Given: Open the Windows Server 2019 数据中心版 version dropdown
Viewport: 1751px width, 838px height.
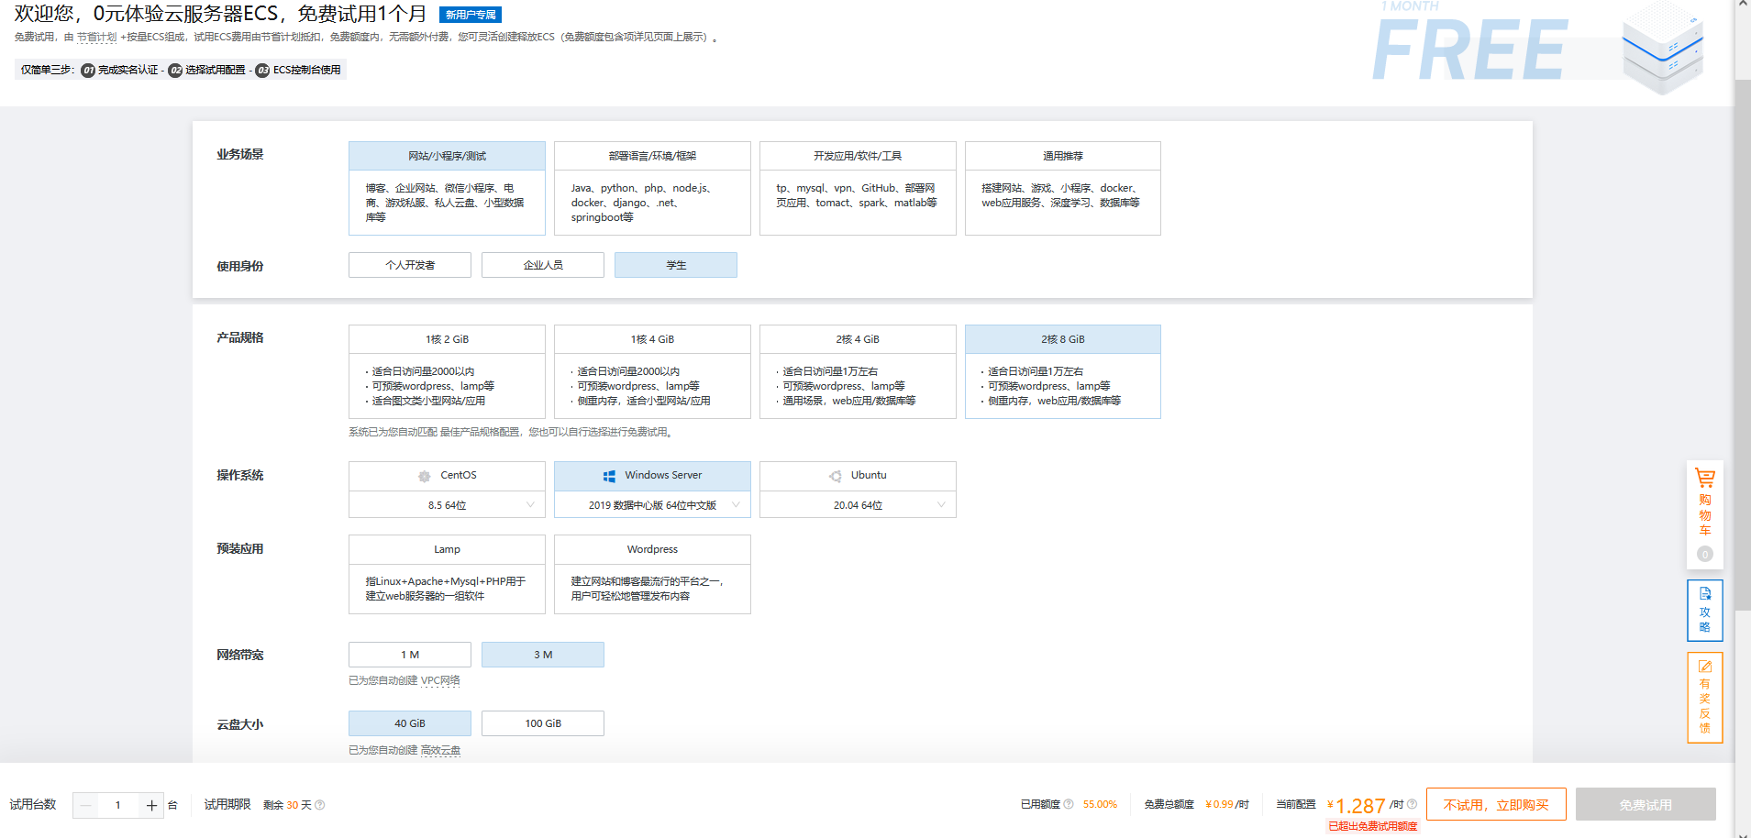Looking at the screenshot, I should coord(652,505).
